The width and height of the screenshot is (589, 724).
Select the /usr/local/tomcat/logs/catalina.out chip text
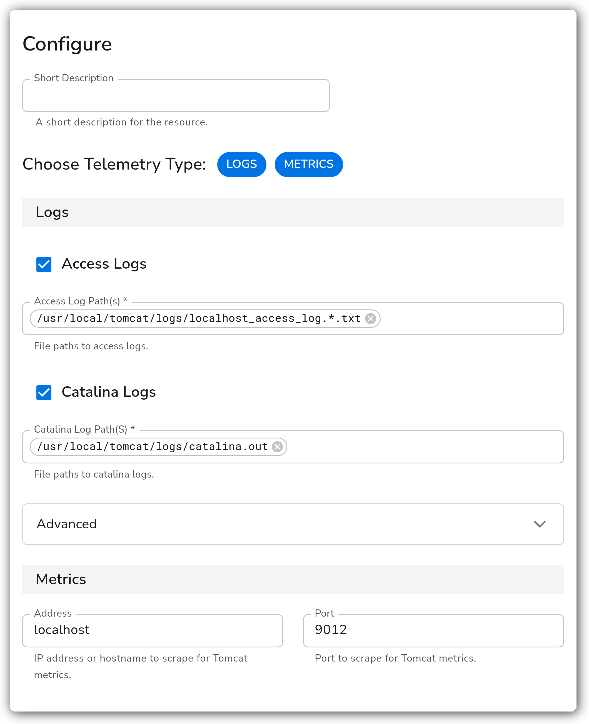(153, 446)
